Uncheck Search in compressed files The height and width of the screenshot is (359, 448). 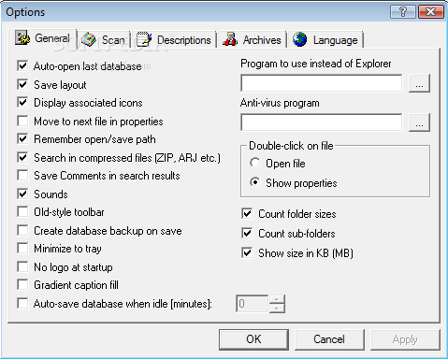click(x=22, y=157)
